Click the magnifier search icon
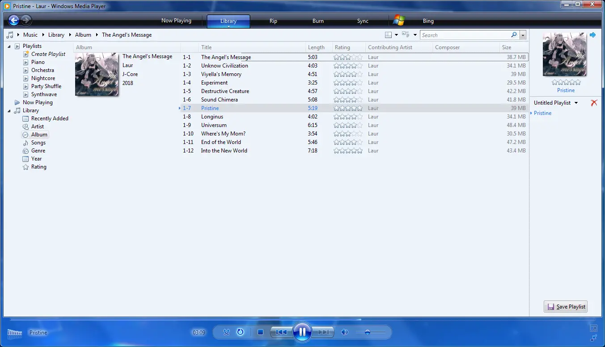605x347 pixels. [514, 35]
